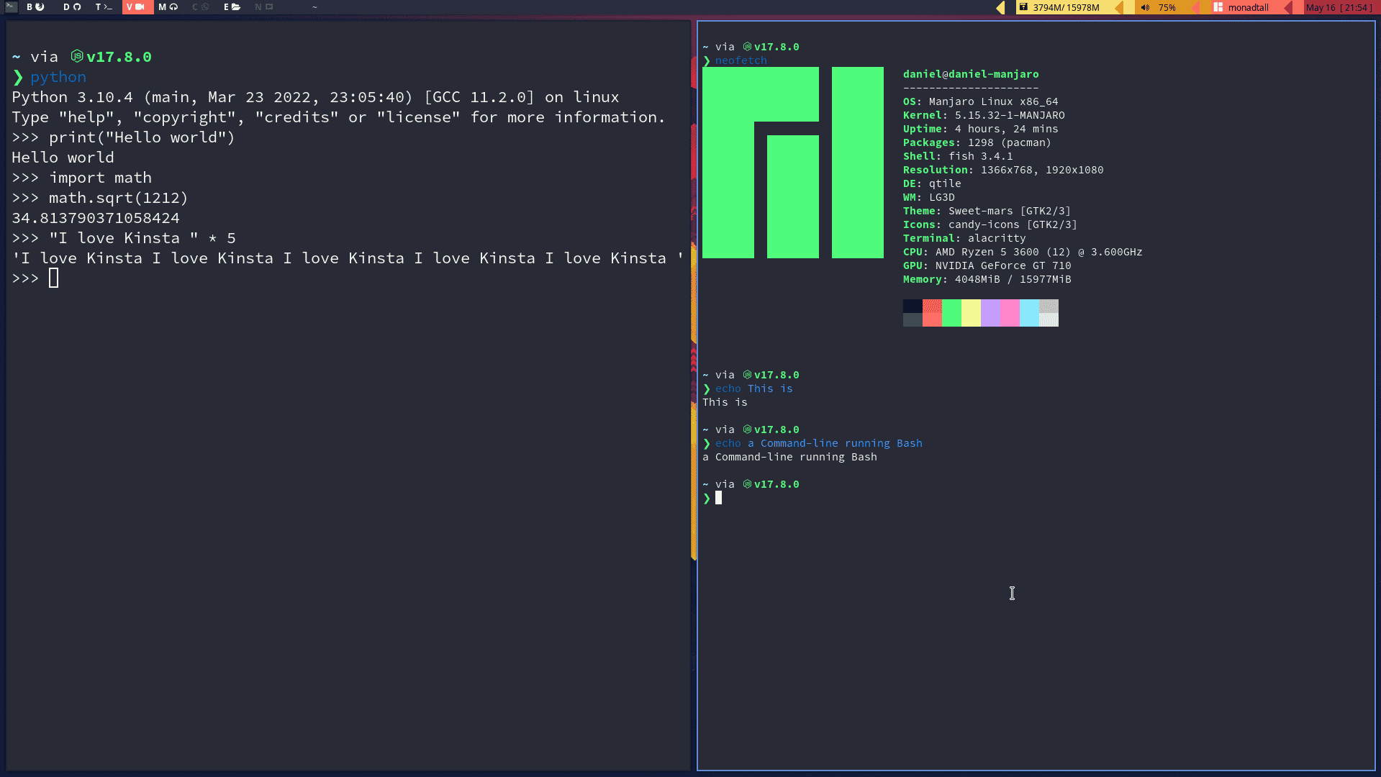Switch to workspace M in the top bar
This screenshot has height=777, width=1381.
[x=162, y=6]
